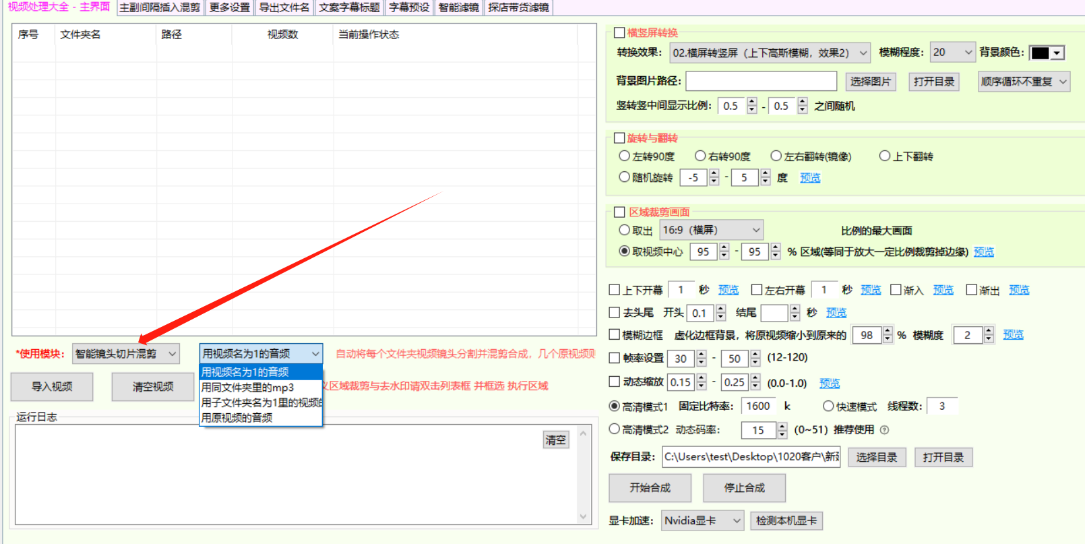Click 打开目录 beside 选择目录
The image size is (1085, 544).
coord(943,457)
